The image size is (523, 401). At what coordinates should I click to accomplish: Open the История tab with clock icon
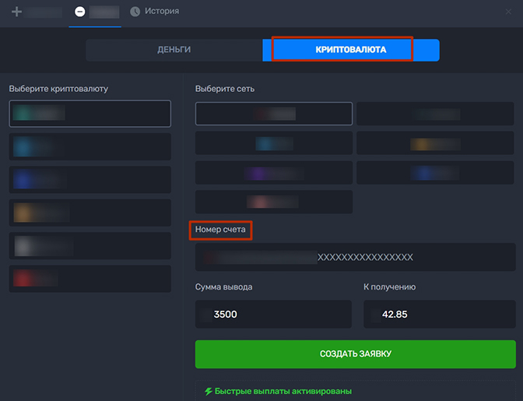154,12
